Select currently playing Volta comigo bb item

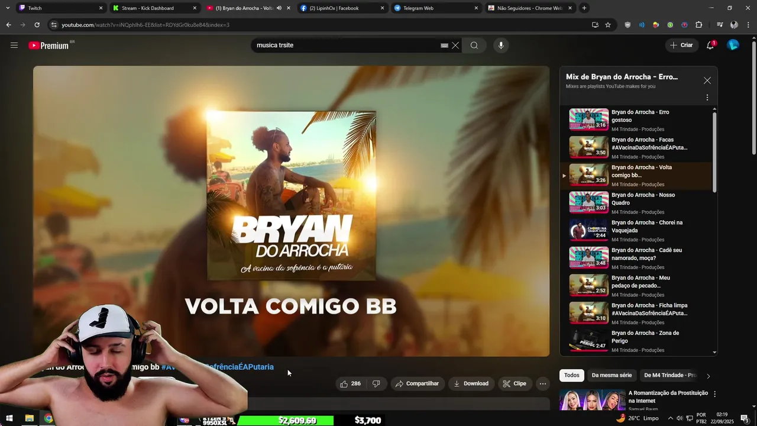click(x=636, y=176)
